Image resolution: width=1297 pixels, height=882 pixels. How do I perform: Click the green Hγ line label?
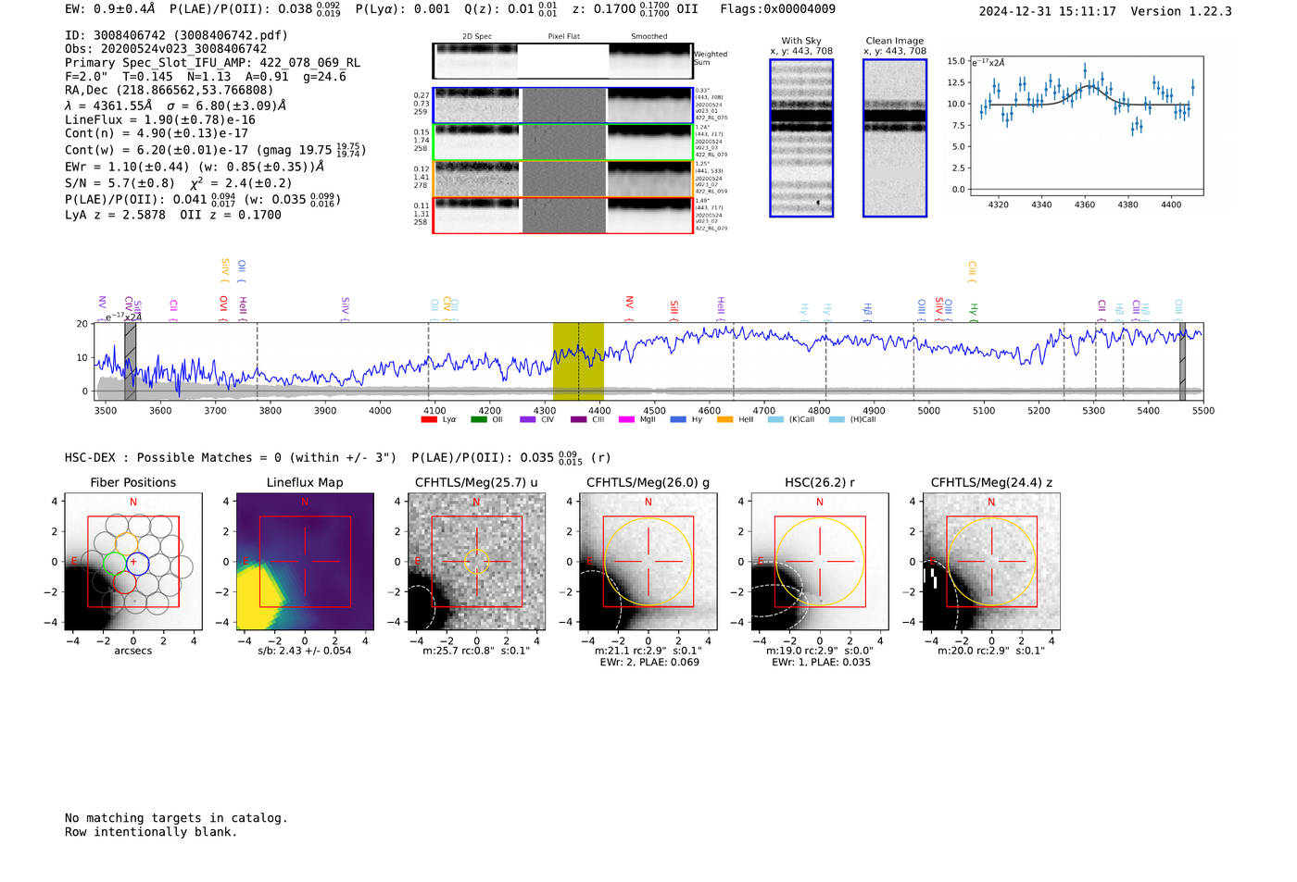(974, 312)
